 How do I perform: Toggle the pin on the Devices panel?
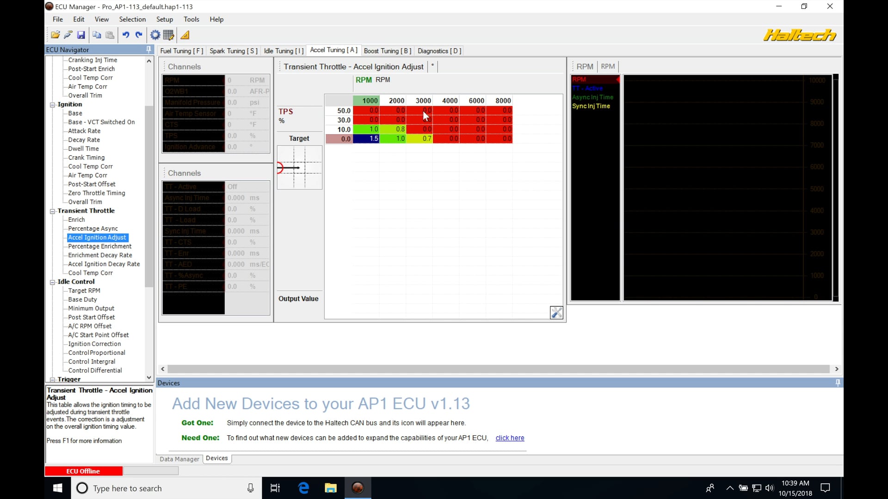pyautogui.click(x=837, y=383)
